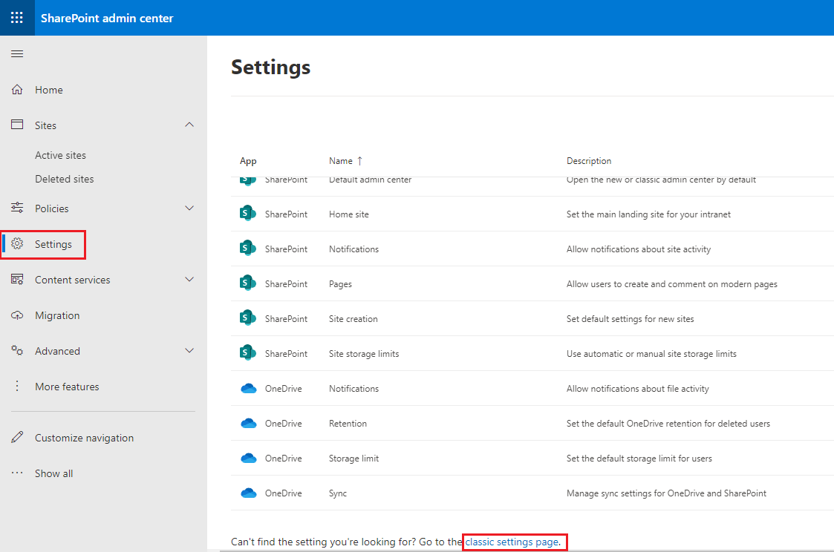Click the Home house icon
This screenshot has height=552, width=834.
(17, 89)
